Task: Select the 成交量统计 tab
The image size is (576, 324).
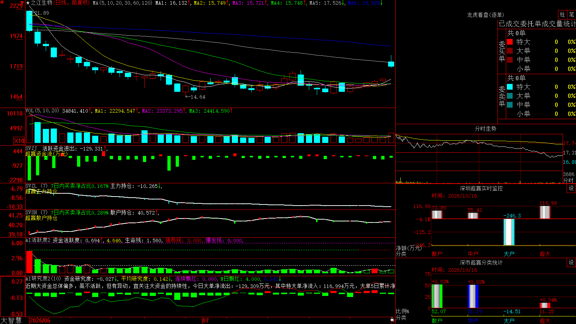Action: click(x=559, y=24)
